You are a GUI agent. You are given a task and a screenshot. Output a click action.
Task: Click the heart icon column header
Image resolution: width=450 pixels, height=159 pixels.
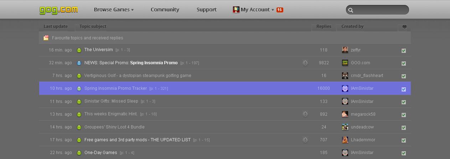(404, 27)
